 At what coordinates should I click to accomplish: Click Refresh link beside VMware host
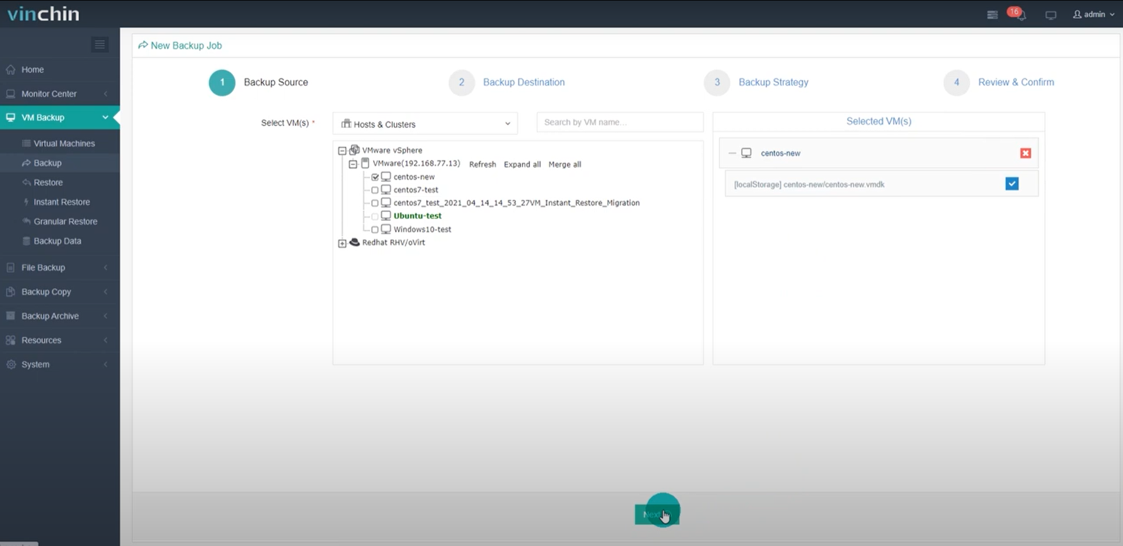pos(482,164)
